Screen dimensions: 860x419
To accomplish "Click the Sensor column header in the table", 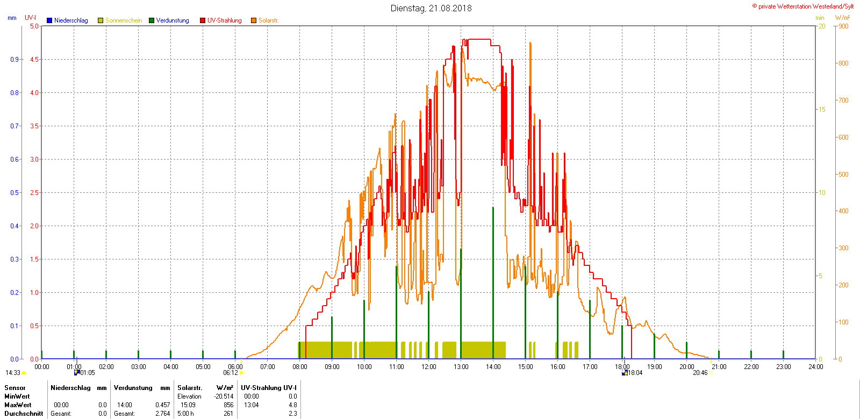I will pyautogui.click(x=15, y=388).
